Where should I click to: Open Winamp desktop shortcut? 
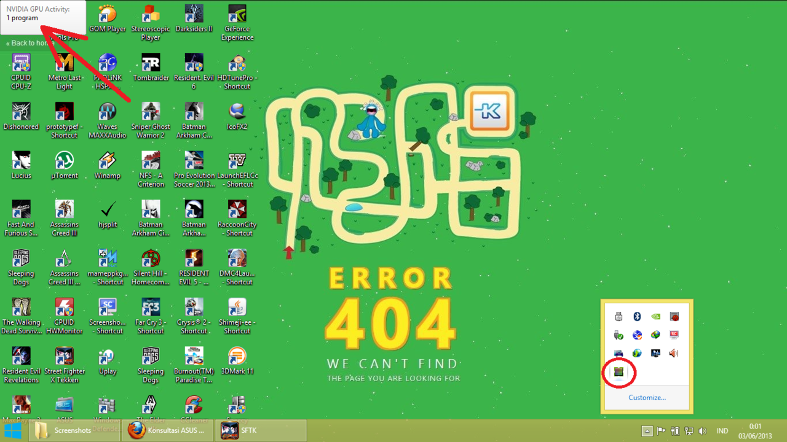point(108,165)
